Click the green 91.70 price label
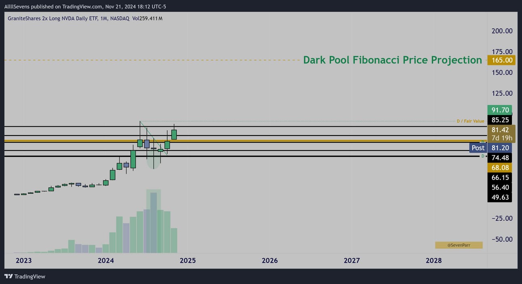Viewport: 522px width, 284px height. pos(499,110)
